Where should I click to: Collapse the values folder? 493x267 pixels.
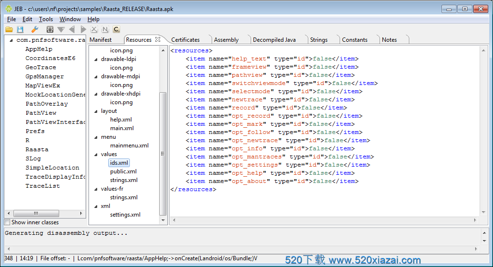coord(96,154)
